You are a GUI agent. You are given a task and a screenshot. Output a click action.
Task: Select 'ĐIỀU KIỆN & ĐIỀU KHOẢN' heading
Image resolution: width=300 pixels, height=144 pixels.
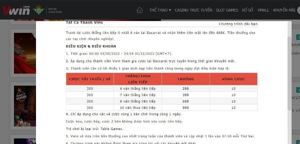pos(91,46)
